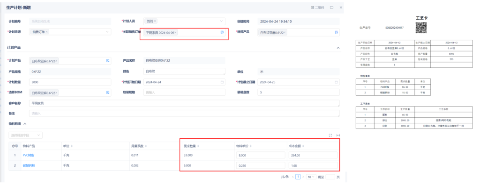Viewport: 480px width, 193px height.
Task: Open the BOM selection picker icon
Action: 108,93
